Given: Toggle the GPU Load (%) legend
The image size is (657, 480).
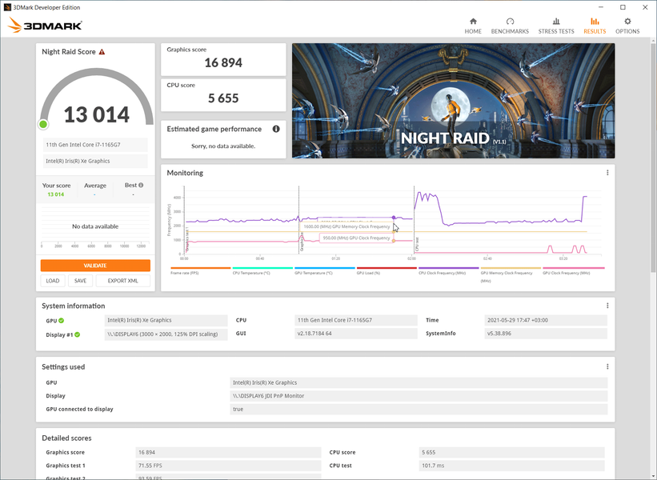Looking at the screenshot, I should tap(387, 270).
